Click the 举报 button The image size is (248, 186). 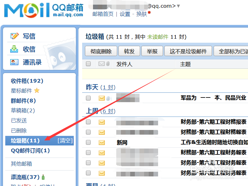coord(152,51)
